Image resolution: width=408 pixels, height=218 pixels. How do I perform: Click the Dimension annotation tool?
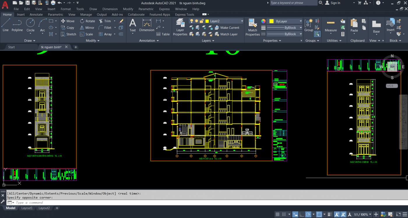(x=147, y=25)
